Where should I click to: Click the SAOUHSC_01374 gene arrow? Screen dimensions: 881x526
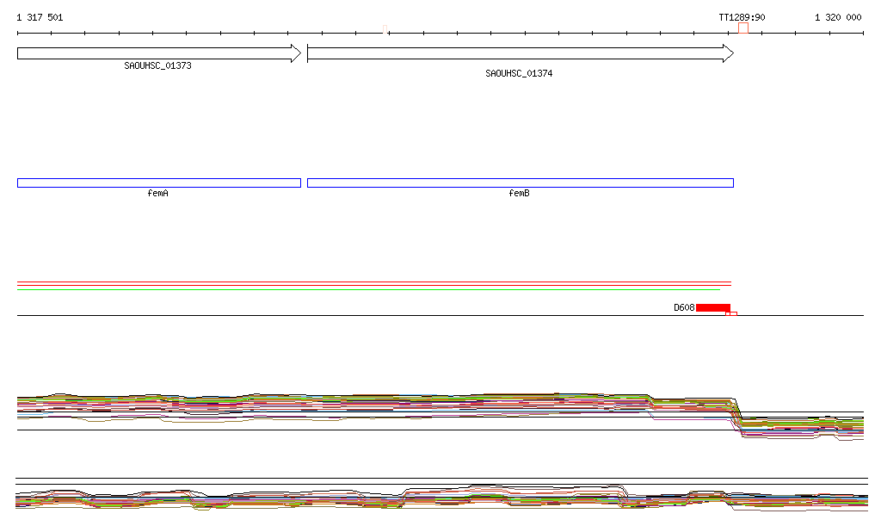(520, 53)
